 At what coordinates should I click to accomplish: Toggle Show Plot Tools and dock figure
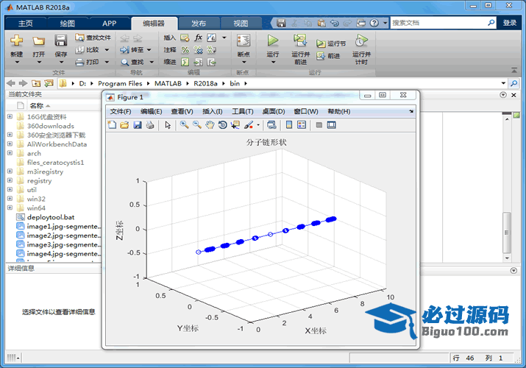coord(332,125)
